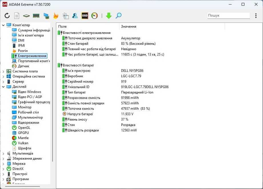Select Сумарна інформація in the tree

(x=31, y=30)
